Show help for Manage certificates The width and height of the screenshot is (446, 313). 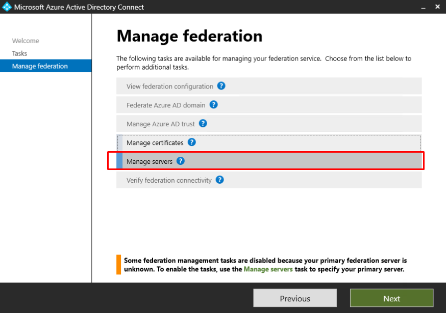pyautogui.click(x=191, y=143)
